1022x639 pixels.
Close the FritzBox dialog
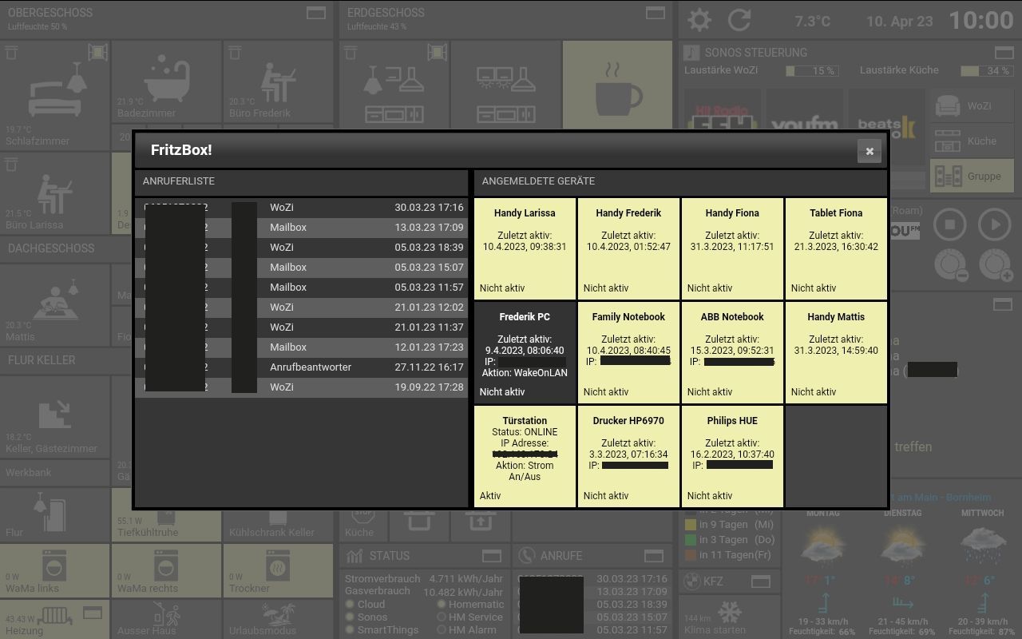[869, 151]
